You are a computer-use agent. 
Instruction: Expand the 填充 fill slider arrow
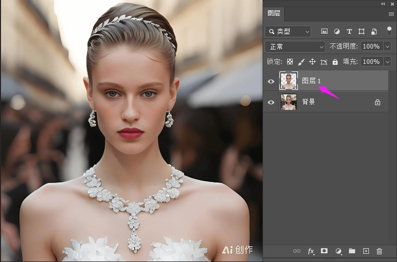pyautogui.click(x=387, y=62)
